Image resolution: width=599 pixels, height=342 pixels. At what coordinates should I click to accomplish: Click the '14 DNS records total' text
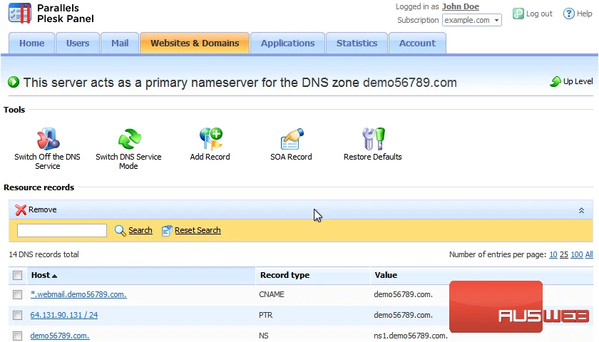pyautogui.click(x=44, y=254)
